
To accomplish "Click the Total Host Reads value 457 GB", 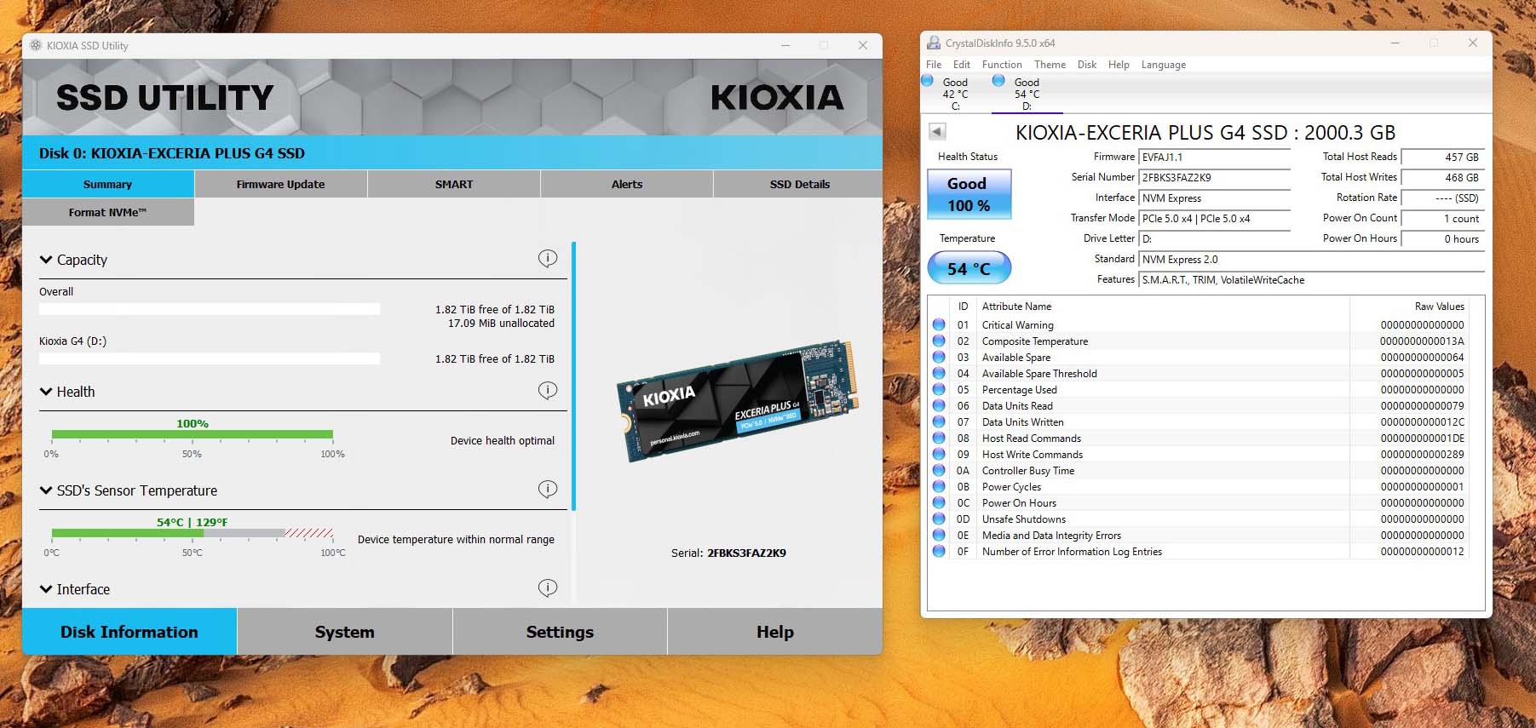I will coord(1442,158).
